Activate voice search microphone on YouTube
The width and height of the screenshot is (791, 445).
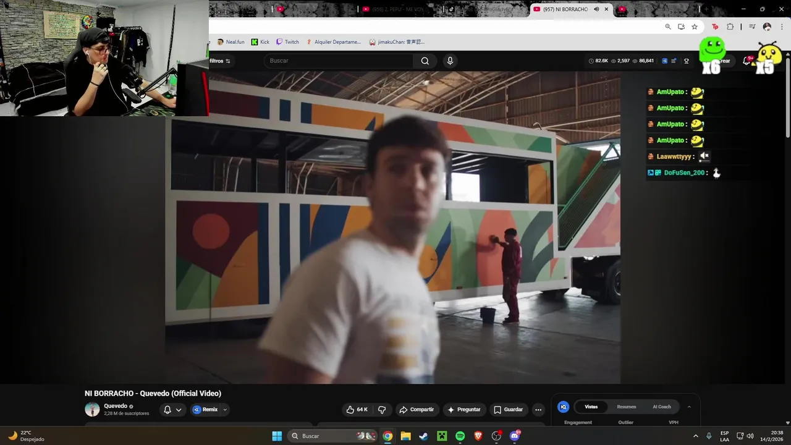pos(450,61)
